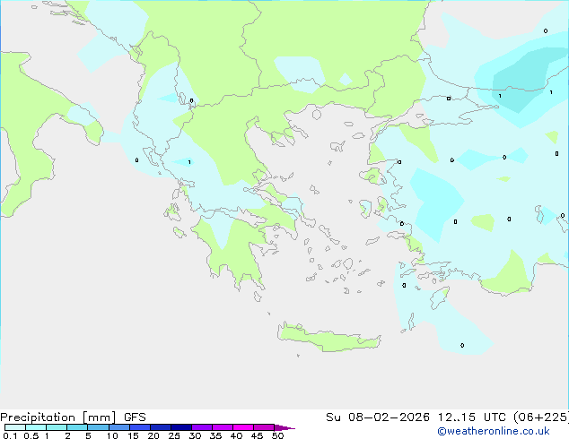Screen dimensions: 569x439
Task: Click the 2–5 mm legend color segment
Action: pyautogui.click(x=77, y=427)
